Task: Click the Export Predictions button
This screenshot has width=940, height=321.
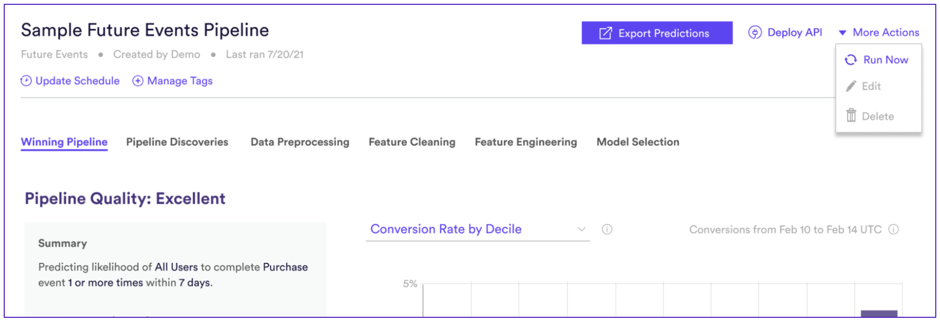Action: tap(657, 33)
